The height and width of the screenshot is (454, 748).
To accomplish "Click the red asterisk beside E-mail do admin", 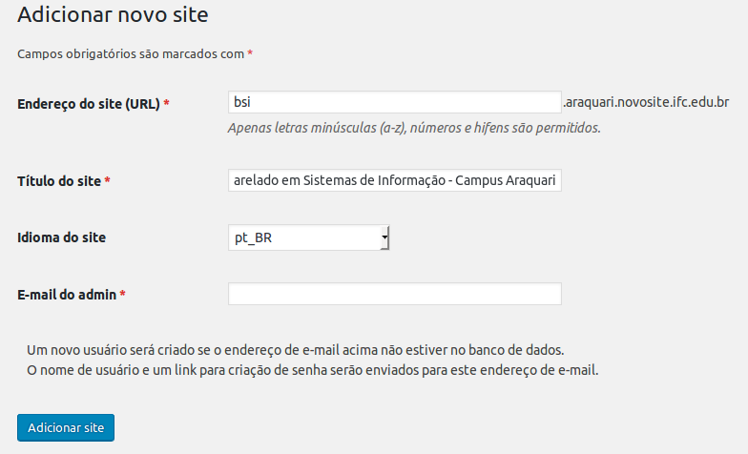I will point(123,295).
